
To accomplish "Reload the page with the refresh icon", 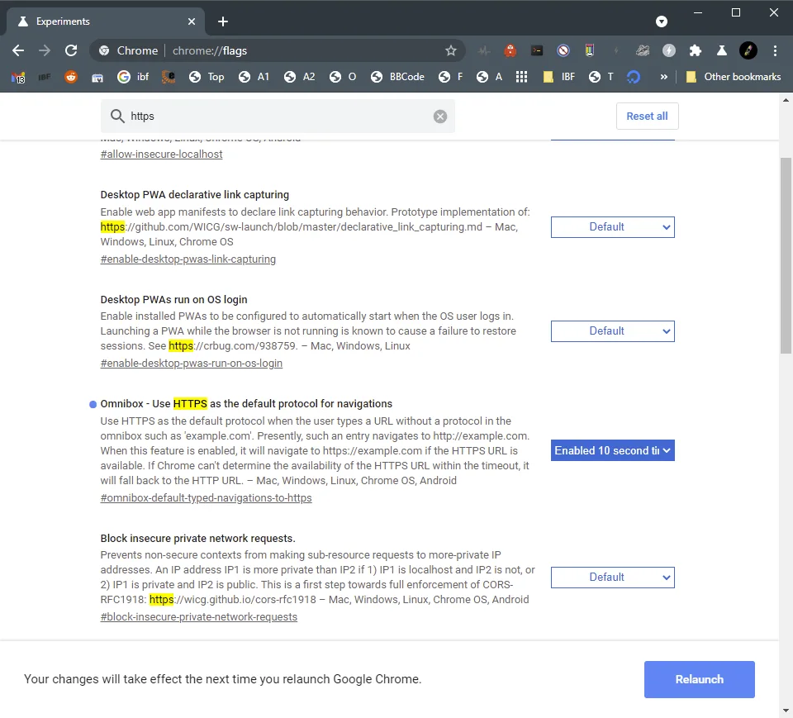I will (x=71, y=50).
